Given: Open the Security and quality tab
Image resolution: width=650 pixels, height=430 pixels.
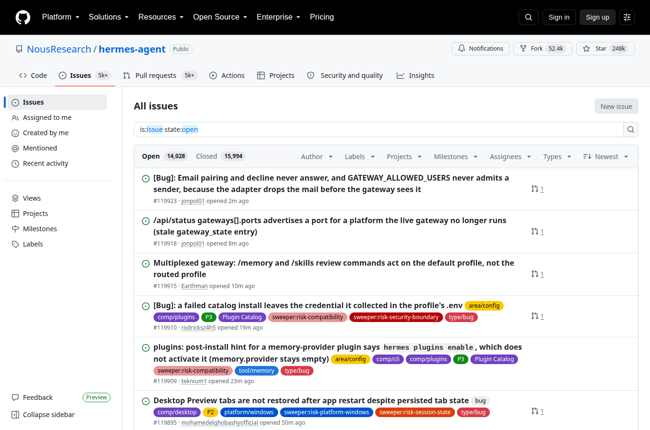Looking at the screenshot, I should [x=345, y=75].
